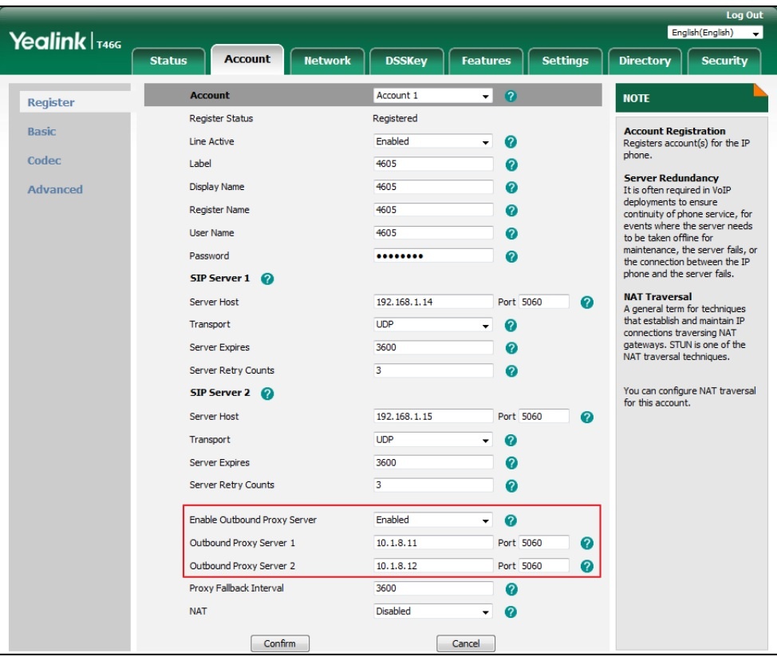Open SIP Server 2 Transport dropdown
Viewport: 777px width, 657px height.
[432, 439]
